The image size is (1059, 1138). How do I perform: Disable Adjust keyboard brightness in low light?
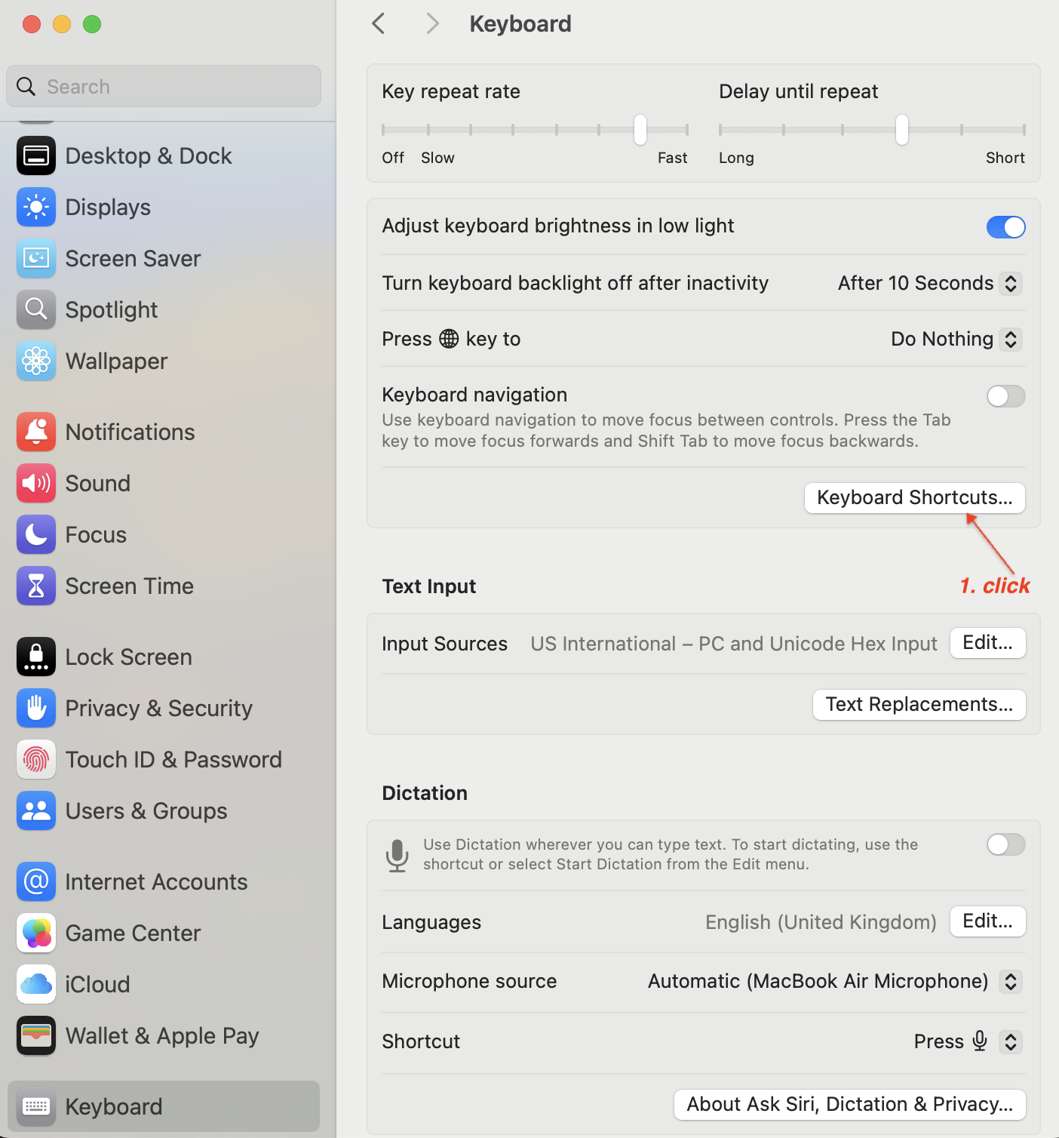[1005, 226]
